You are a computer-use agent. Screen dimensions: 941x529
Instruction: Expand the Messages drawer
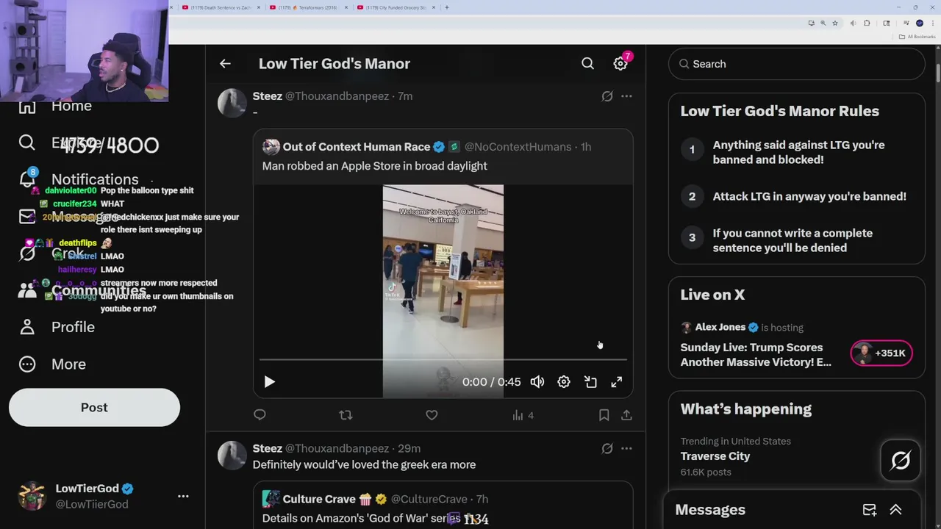pyautogui.click(x=895, y=510)
